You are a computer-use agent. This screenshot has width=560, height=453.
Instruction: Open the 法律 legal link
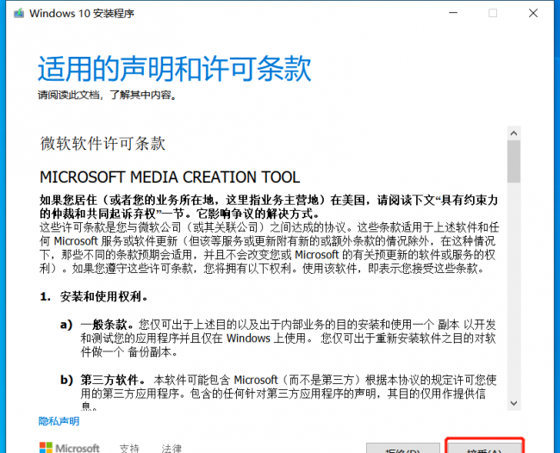coord(171,448)
